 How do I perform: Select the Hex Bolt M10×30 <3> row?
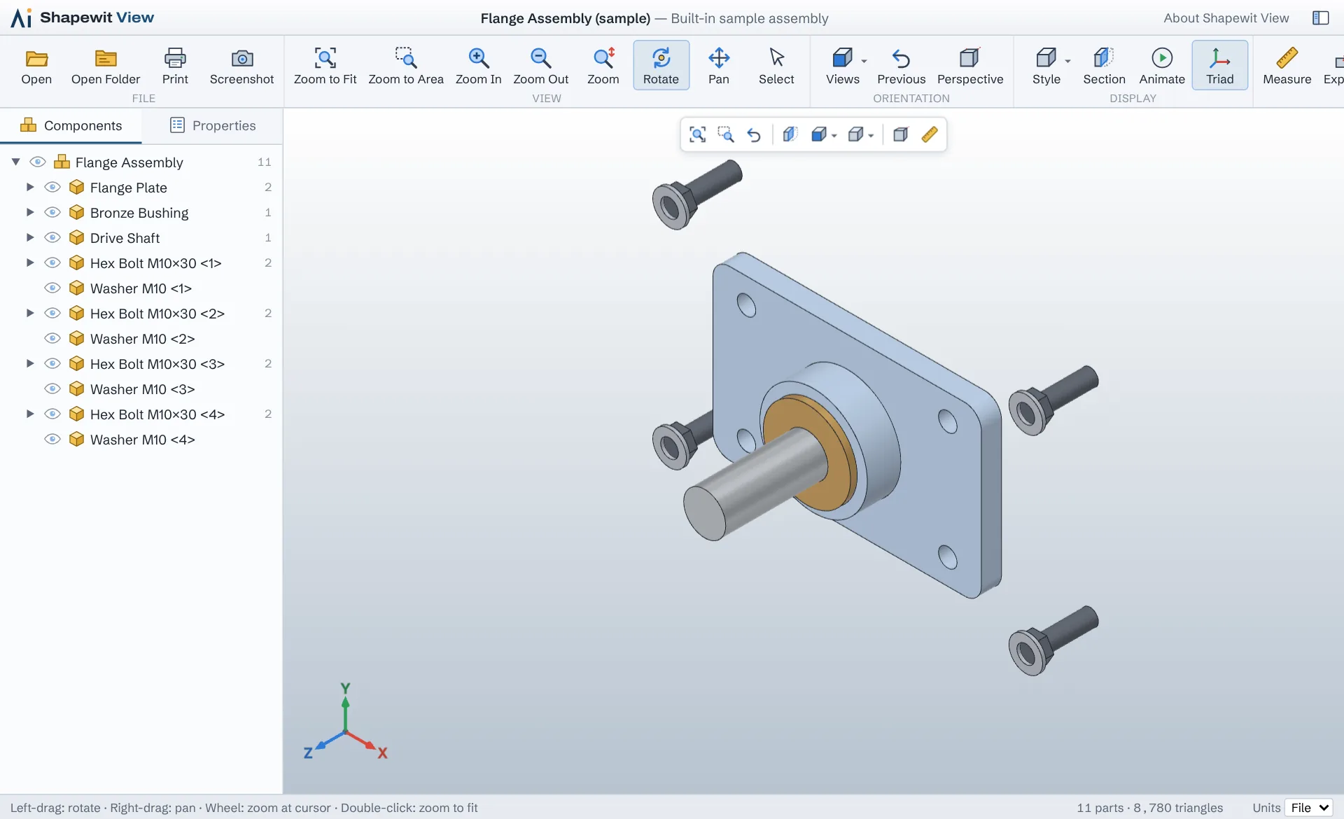click(141, 364)
